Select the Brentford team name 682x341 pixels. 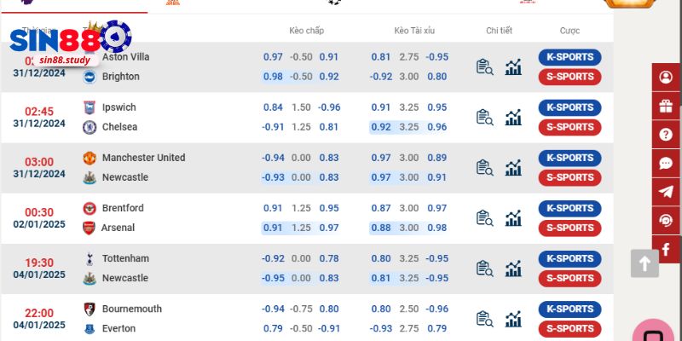(x=123, y=208)
